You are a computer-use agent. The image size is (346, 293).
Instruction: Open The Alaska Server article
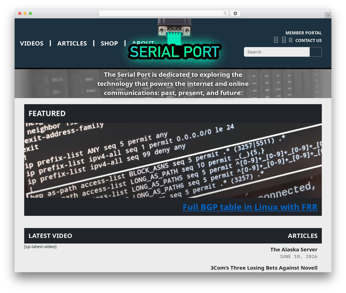[x=294, y=249]
